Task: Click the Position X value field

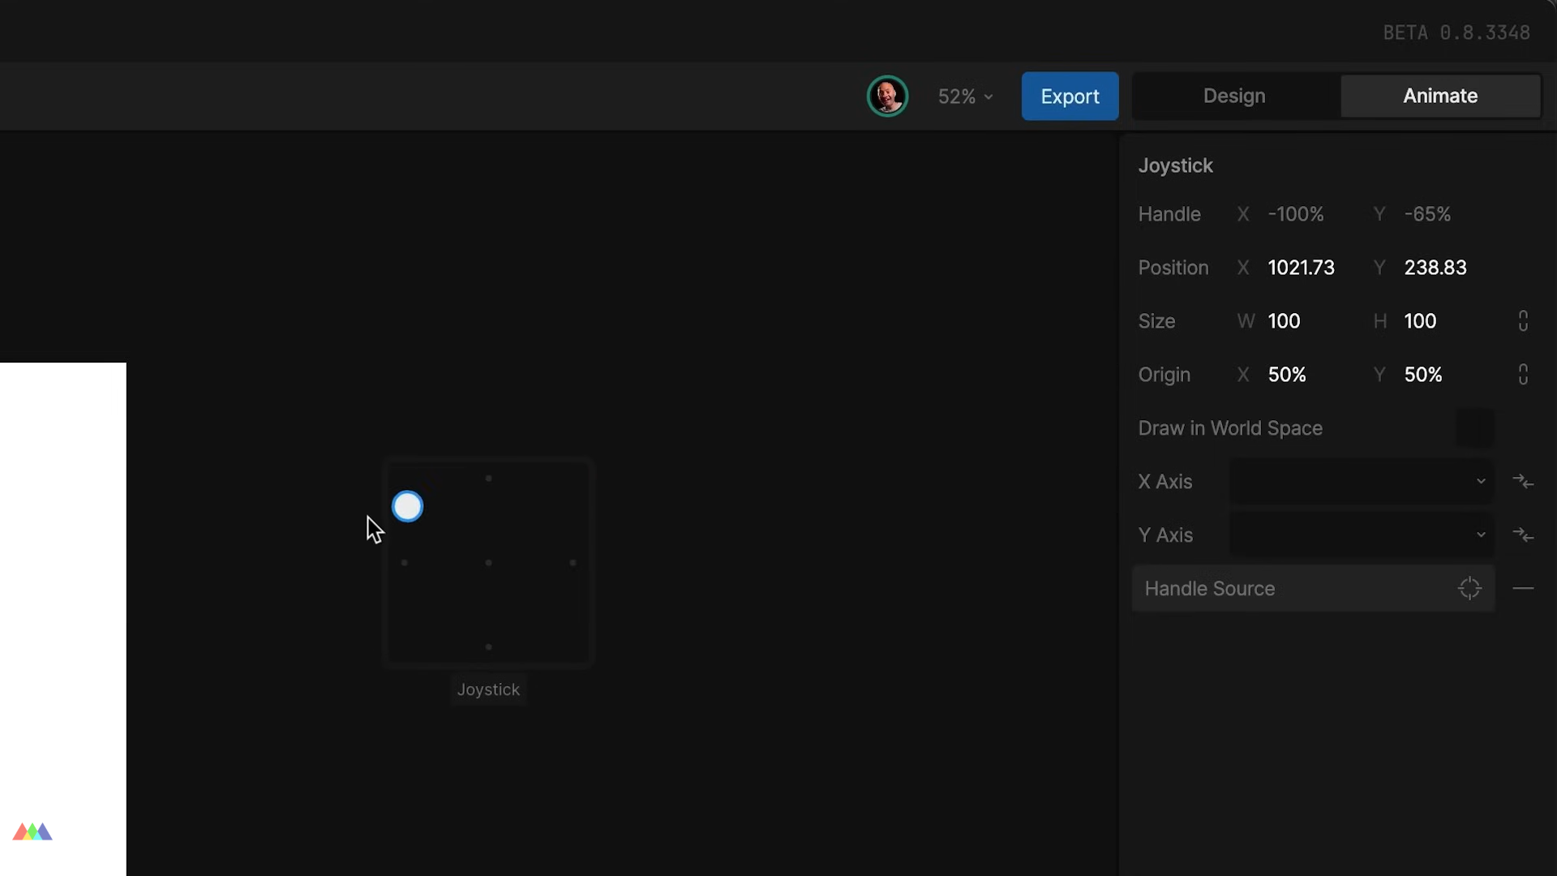Action: (x=1301, y=268)
